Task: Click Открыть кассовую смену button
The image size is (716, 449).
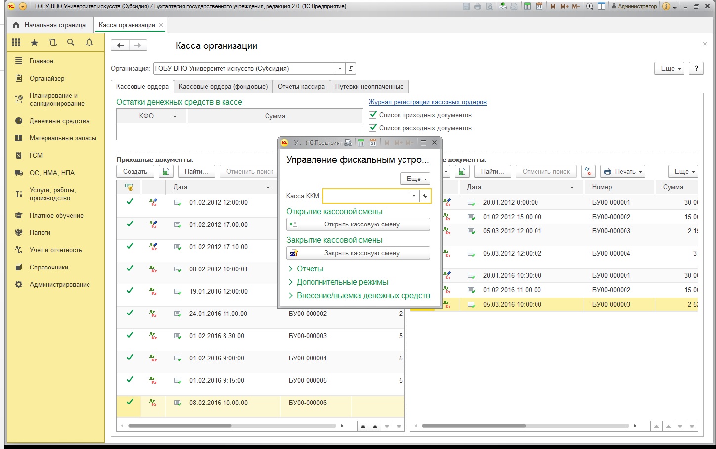Action: pyautogui.click(x=358, y=224)
